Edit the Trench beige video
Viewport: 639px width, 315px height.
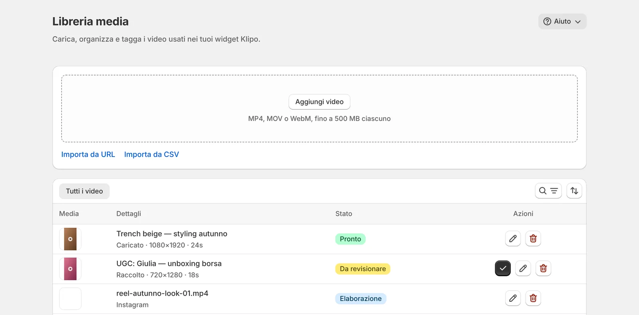513,239
